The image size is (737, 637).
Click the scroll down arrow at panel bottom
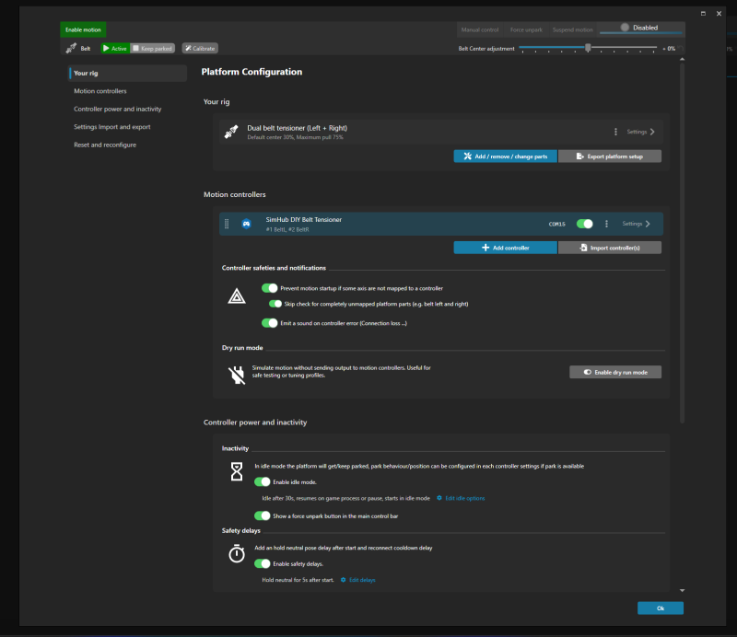[x=682, y=590]
